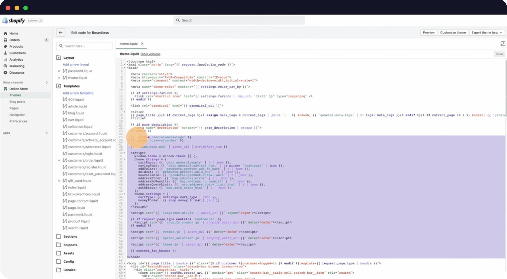Select the theme.liquid editor tab
Viewport: 507px width, 279px height.
pos(129,44)
